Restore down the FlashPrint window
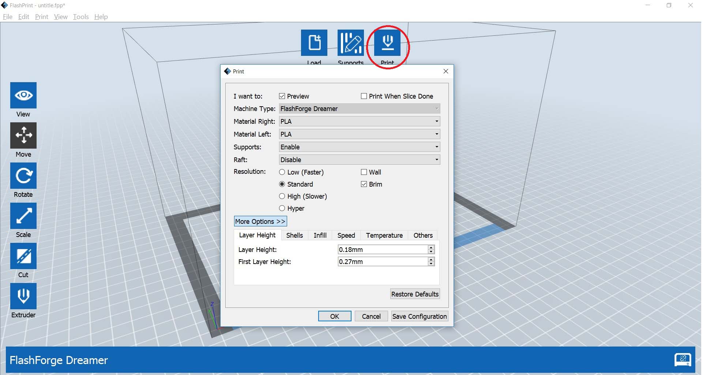Image resolution: width=703 pixels, height=375 pixels. pyautogui.click(x=669, y=5)
